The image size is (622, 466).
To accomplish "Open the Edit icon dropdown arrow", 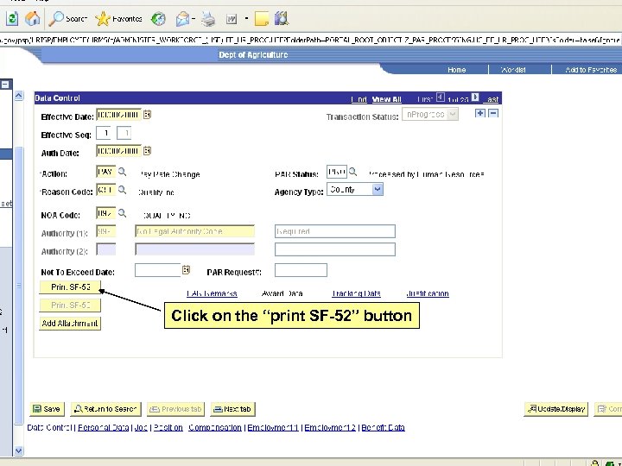I will [246, 19].
